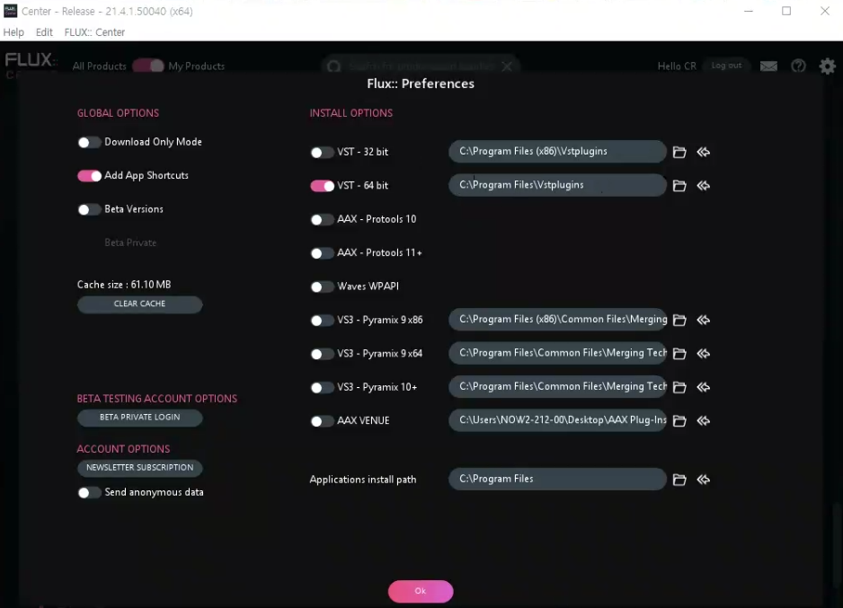This screenshot has height=608, width=843.
Task: Enable AAX VENUE install
Action: point(322,421)
